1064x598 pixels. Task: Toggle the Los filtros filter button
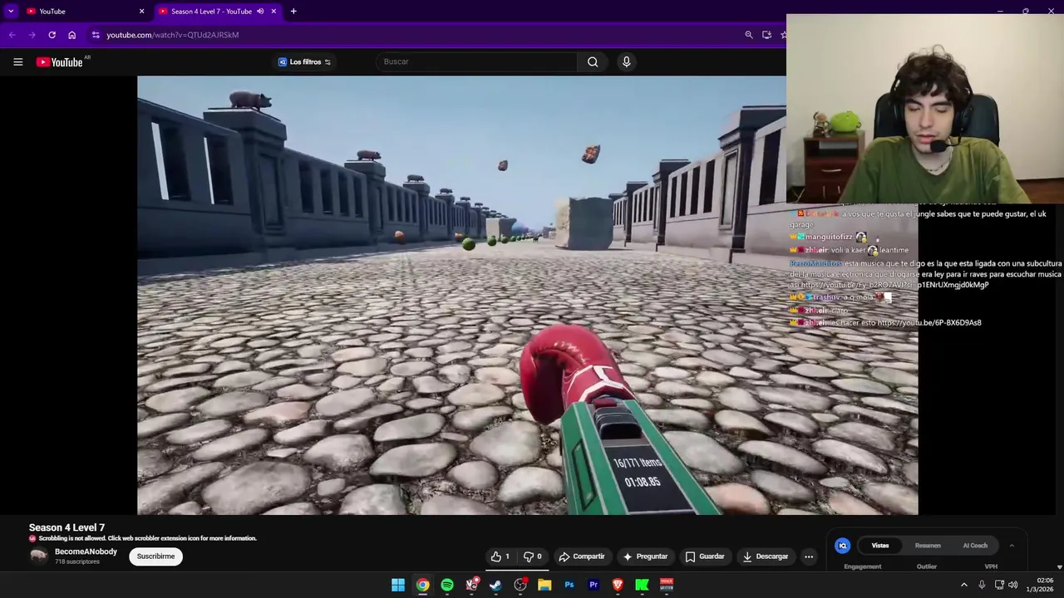(x=304, y=61)
